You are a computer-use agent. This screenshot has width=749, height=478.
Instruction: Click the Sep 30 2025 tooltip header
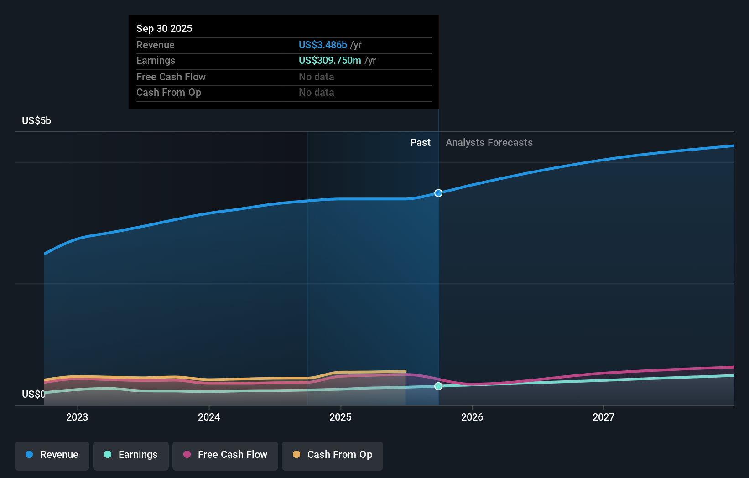click(x=164, y=28)
